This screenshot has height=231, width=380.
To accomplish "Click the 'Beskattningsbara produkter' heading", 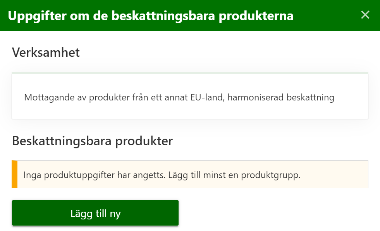I will 92,141.
